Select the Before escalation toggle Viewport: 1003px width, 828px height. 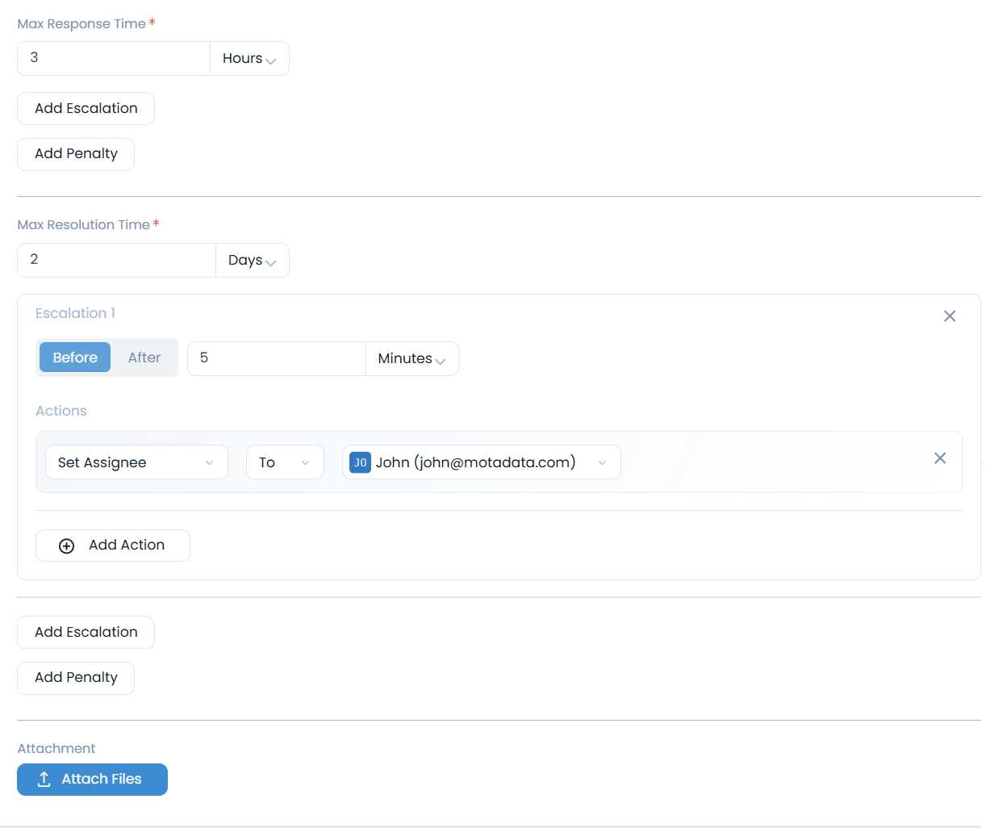[x=75, y=358]
